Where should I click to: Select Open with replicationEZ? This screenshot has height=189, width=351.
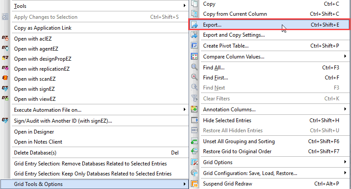(x=42, y=69)
